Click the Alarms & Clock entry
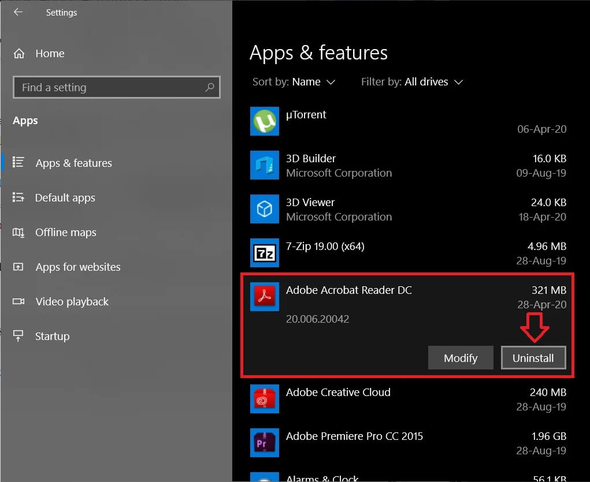The height and width of the screenshot is (482, 590). pos(322,478)
